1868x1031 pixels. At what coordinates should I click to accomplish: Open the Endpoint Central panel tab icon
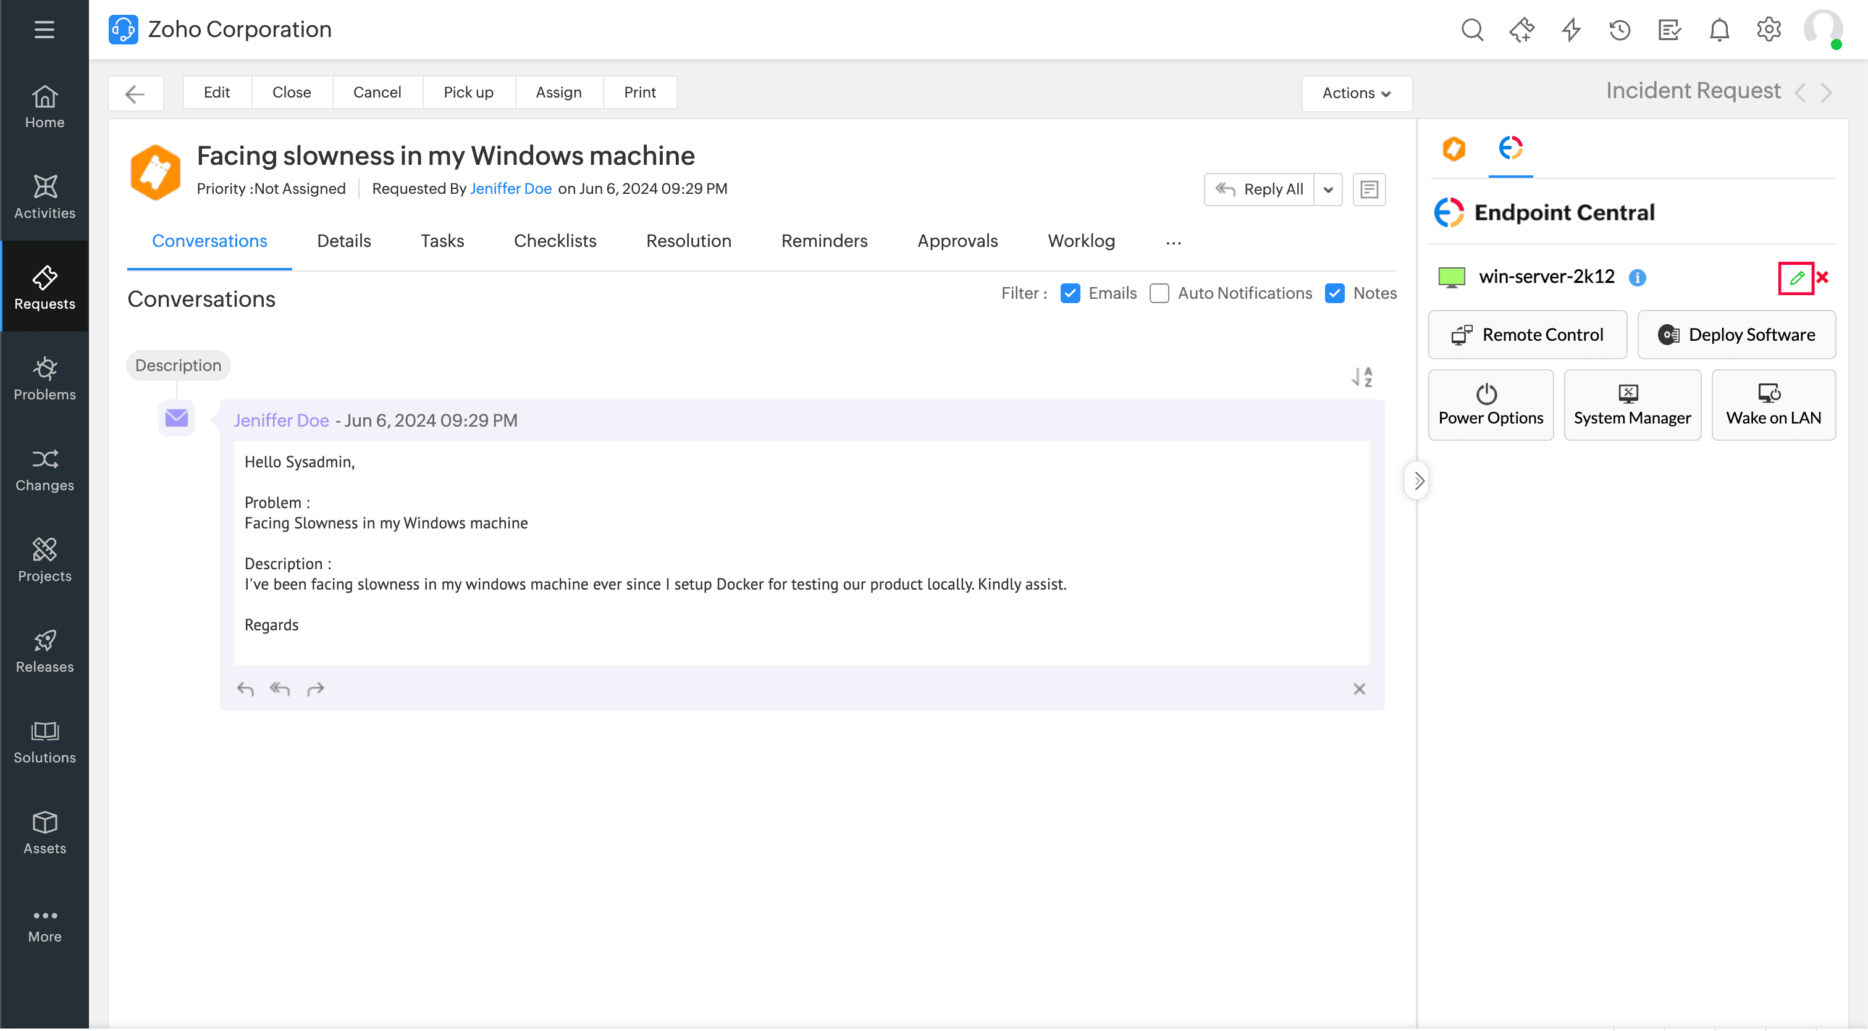tap(1510, 149)
